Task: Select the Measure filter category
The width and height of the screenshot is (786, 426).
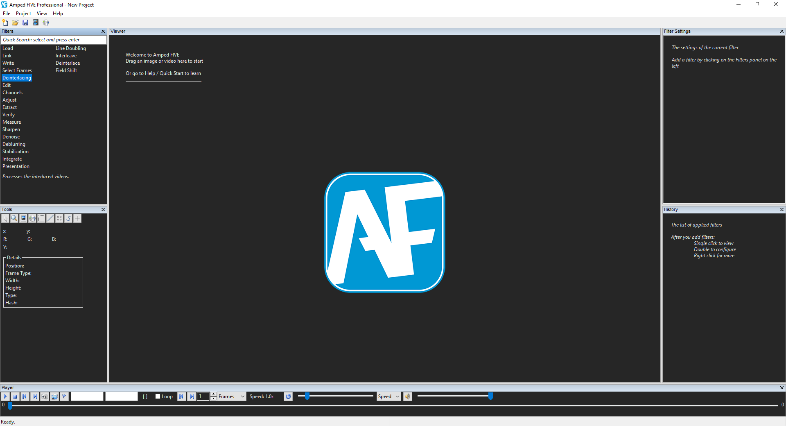Action: [12, 122]
